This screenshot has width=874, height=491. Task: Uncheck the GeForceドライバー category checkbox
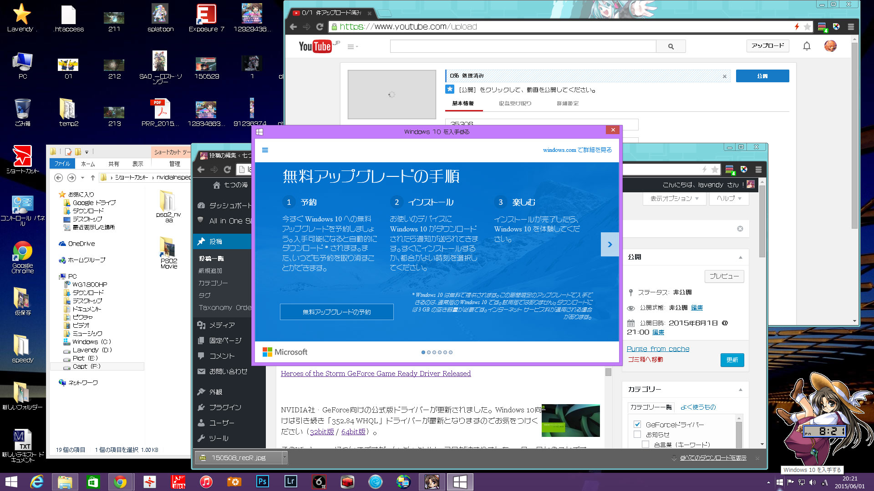coord(637,424)
